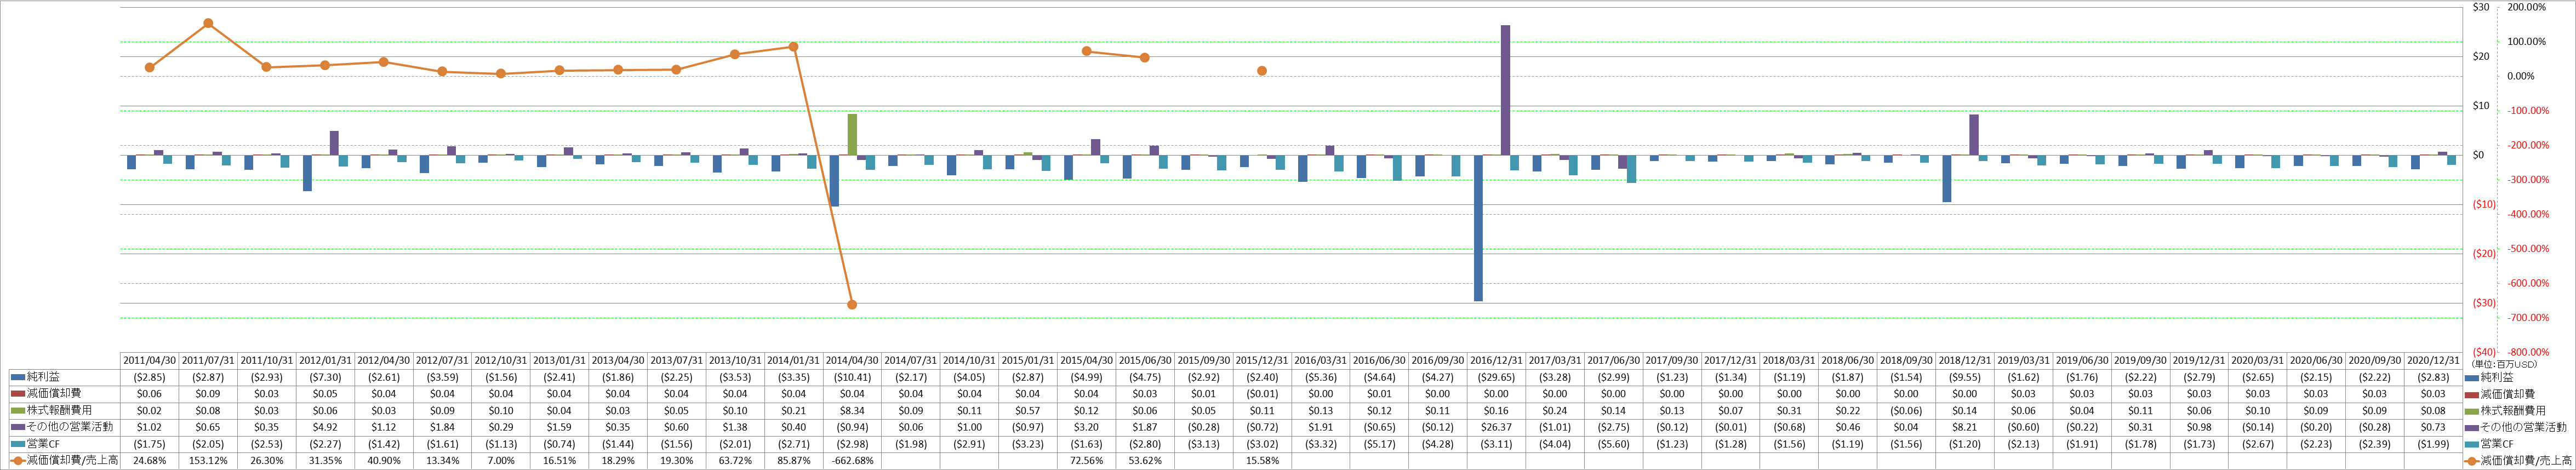This screenshot has width=2576, height=470.
Task: Select the ($10.41) net income cell
Action: point(852,377)
